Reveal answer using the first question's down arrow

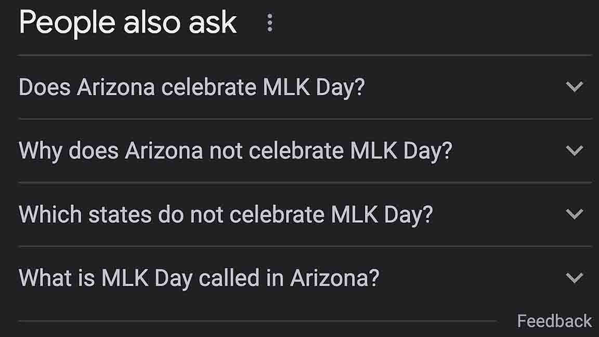click(x=574, y=87)
